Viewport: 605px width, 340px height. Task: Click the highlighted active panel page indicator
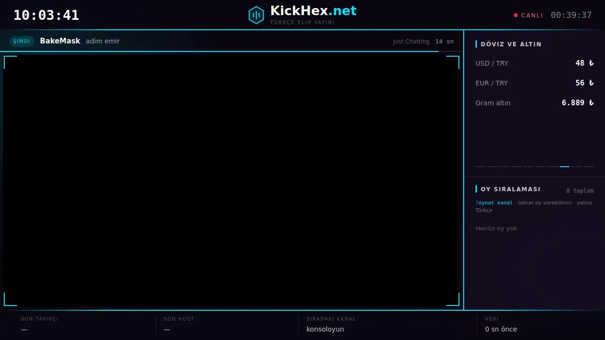pos(564,167)
